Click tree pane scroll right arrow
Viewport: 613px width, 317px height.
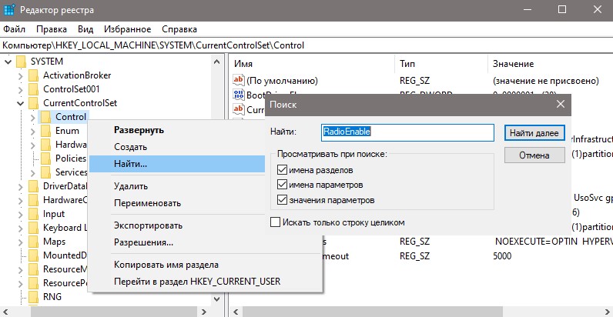pyautogui.click(x=203, y=312)
